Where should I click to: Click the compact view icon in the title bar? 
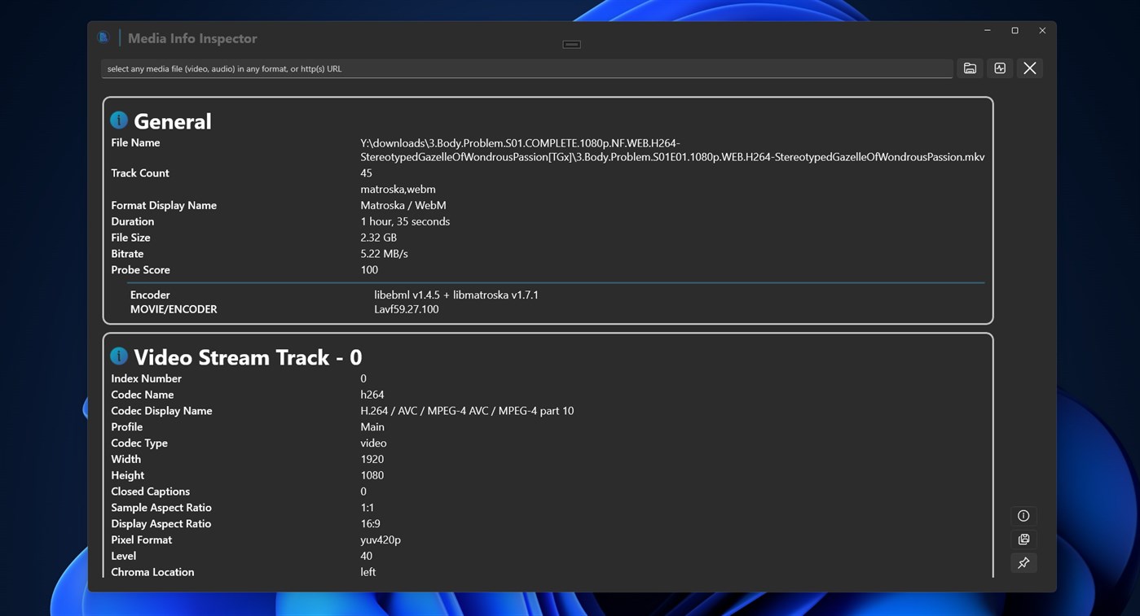pos(570,44)
